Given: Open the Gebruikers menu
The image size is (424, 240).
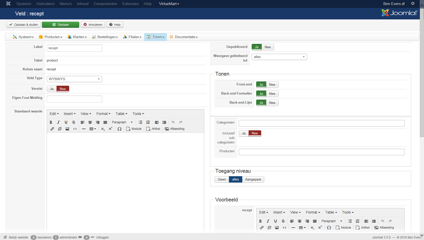Looking at the screenshot, I should [x=45, y=4].
